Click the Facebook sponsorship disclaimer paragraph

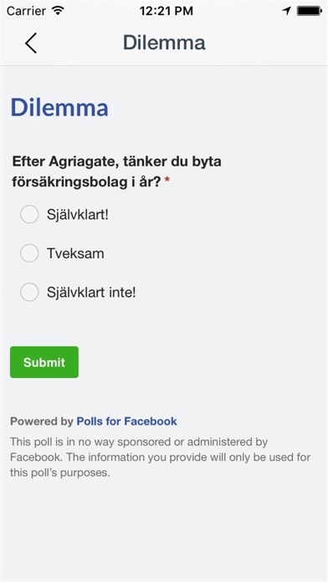[x=160, y=457]
